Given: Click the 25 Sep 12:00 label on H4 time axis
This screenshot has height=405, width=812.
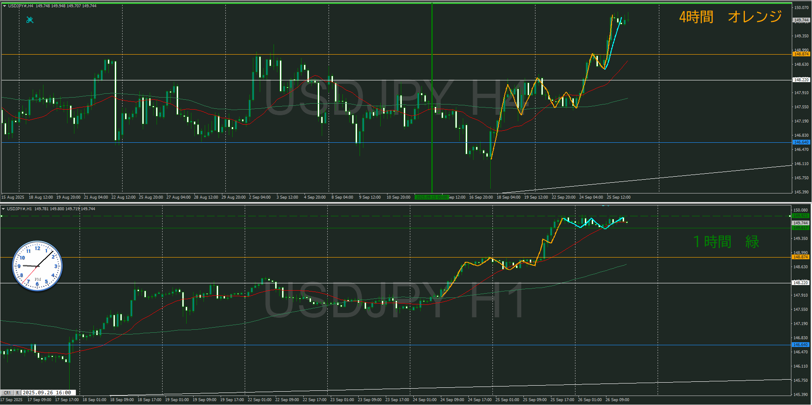Looking at the screenshot, I should (618, 197).
